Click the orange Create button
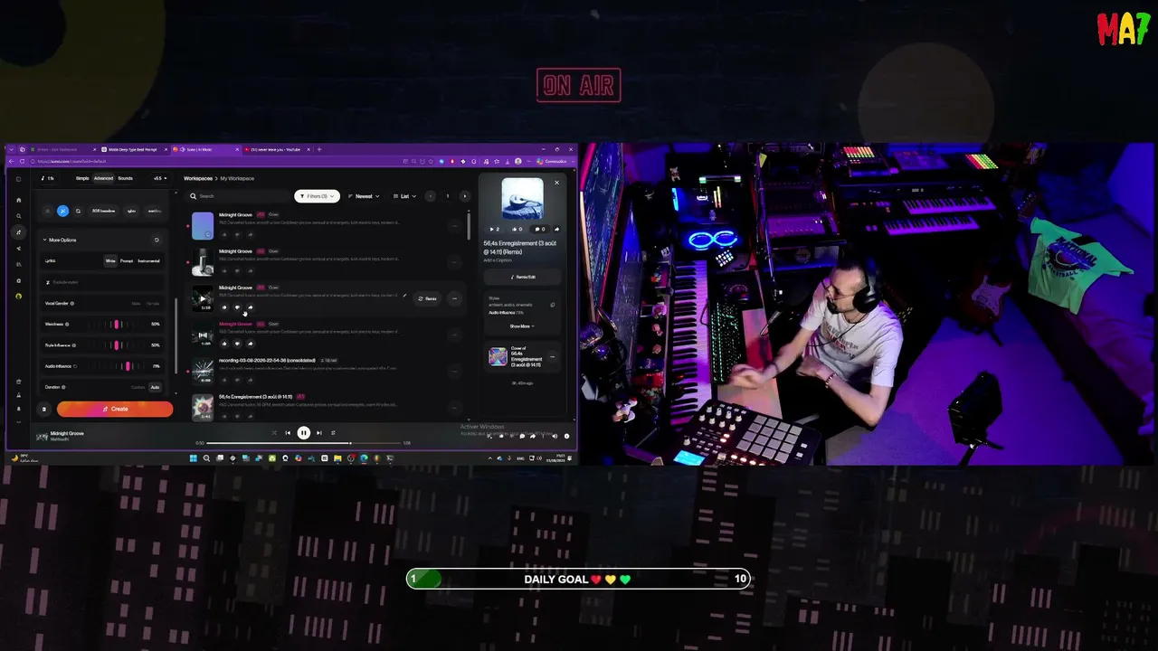 (115, 409)
